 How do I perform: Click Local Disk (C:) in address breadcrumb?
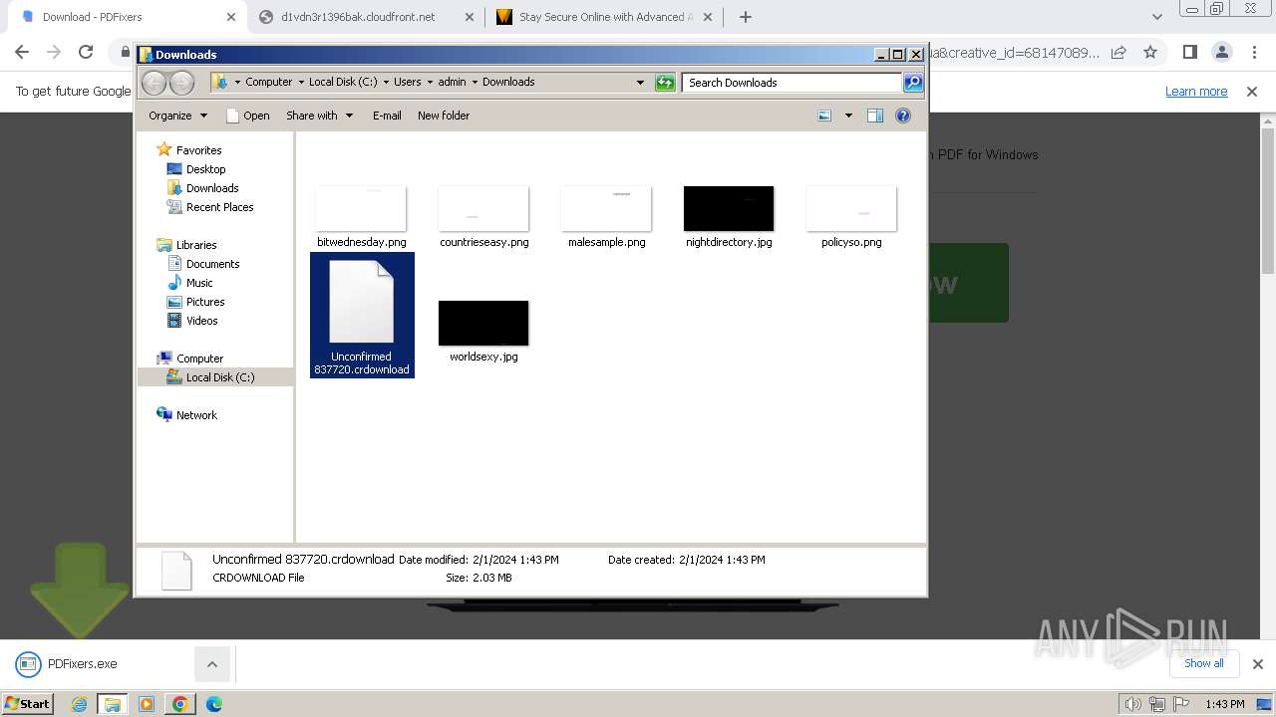tap(343, 83)
